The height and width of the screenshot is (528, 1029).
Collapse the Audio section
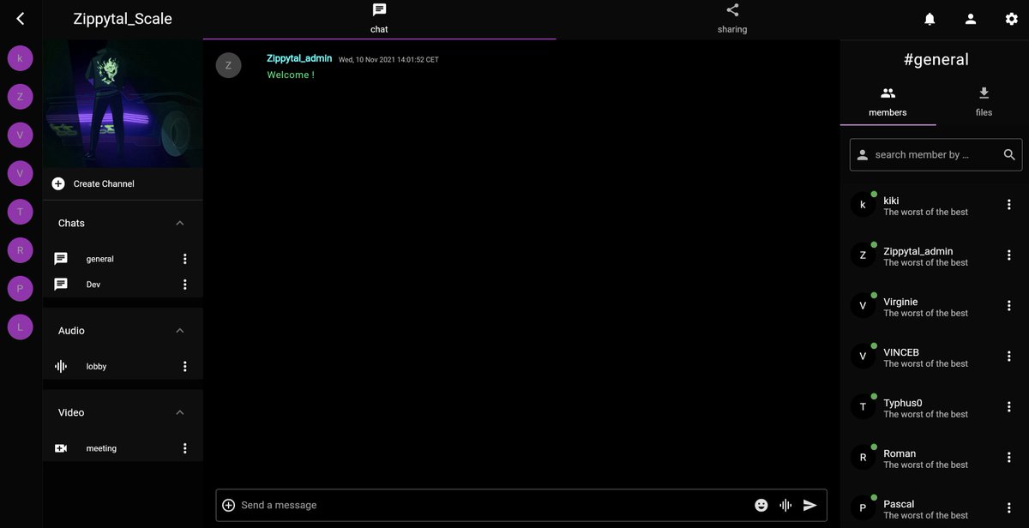click(179, 330)
